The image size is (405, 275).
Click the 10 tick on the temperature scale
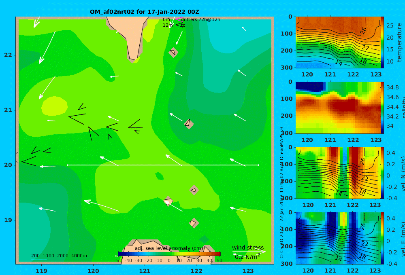390,61
